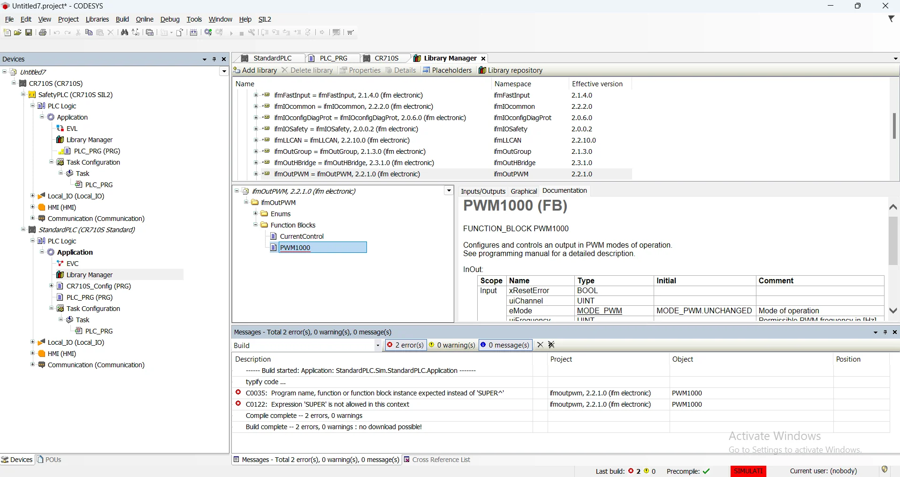Follow the MODE_PWM type link
This screenshot has width=900, height=477.
(599, 310)
